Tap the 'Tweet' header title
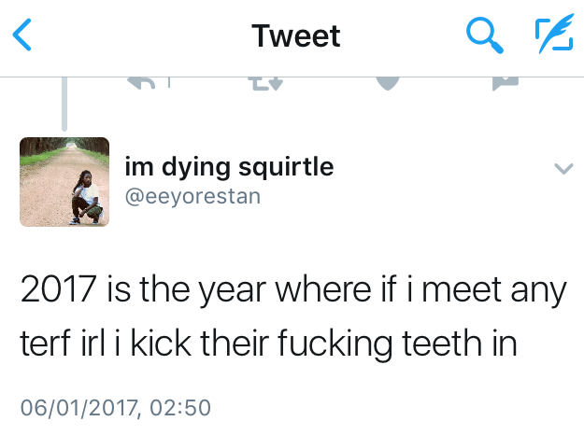584x435 pixels. pos(296,36)
